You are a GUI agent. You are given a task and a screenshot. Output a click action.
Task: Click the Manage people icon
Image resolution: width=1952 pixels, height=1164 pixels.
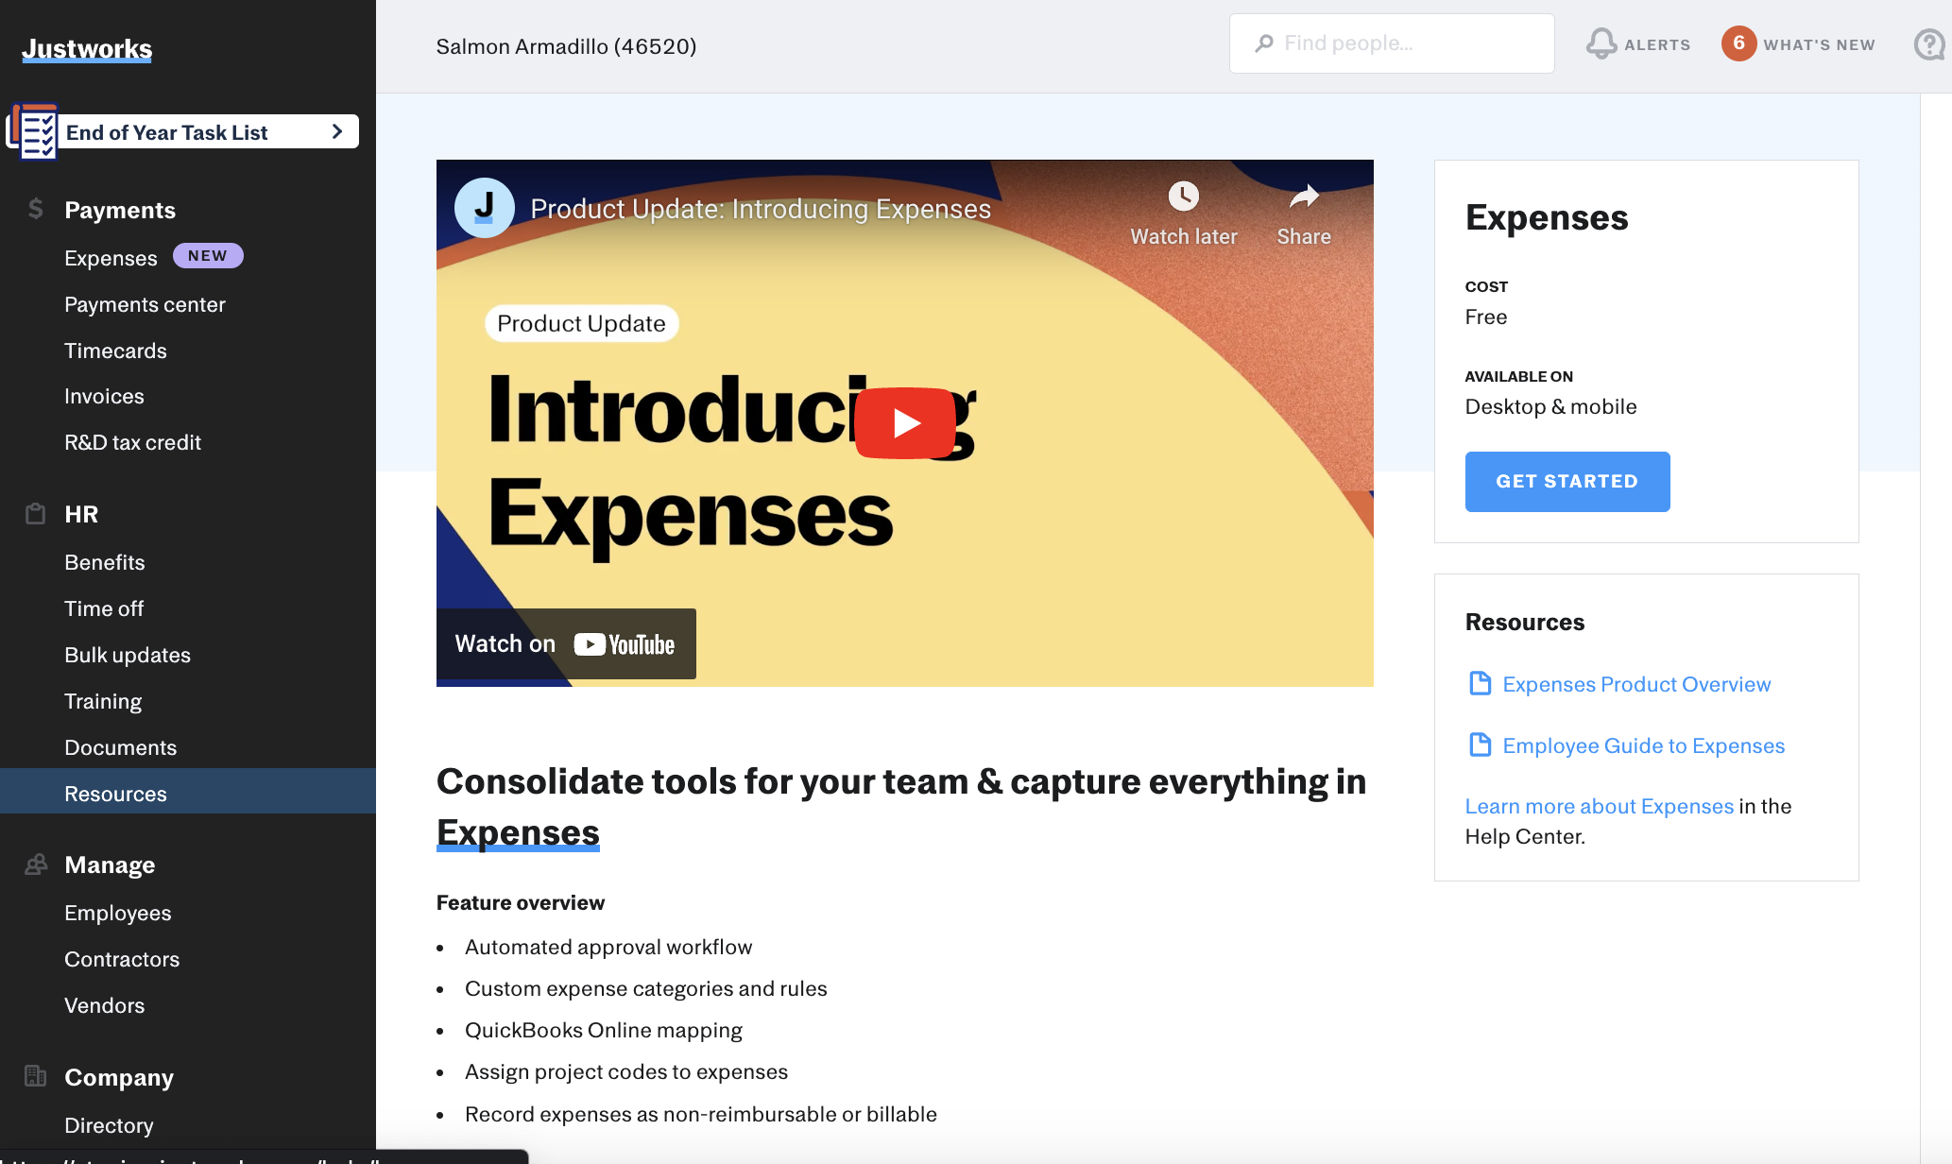(x=36, y=864)
